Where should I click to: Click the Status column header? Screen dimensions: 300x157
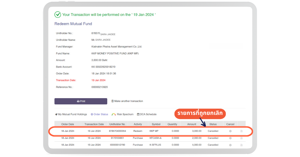point(213,124)
